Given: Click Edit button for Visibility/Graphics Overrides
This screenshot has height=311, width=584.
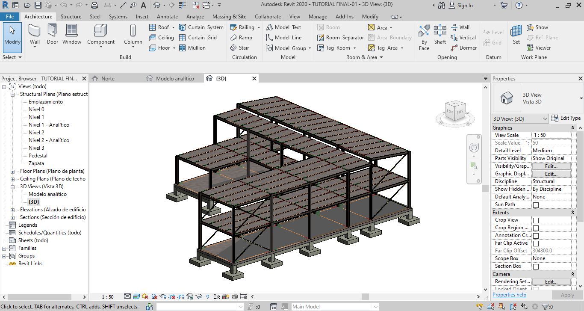Looking at the screenshot, I should [x=551, y=166].
